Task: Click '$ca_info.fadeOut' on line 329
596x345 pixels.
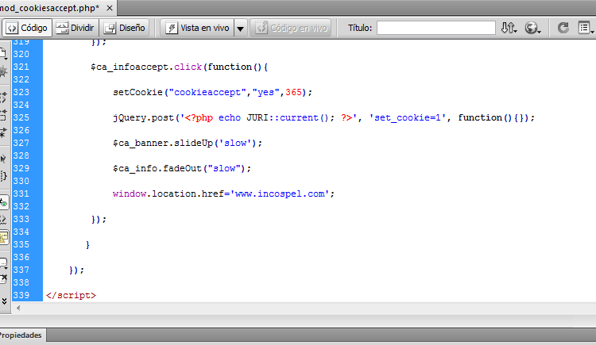Action: 157,168
